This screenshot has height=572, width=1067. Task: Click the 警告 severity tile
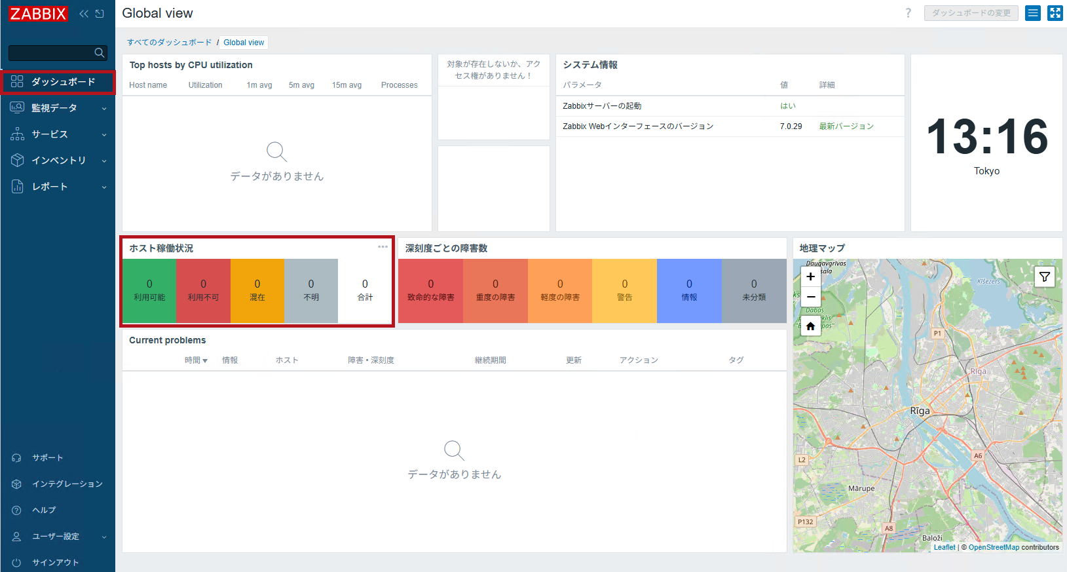tap(625, 291)
